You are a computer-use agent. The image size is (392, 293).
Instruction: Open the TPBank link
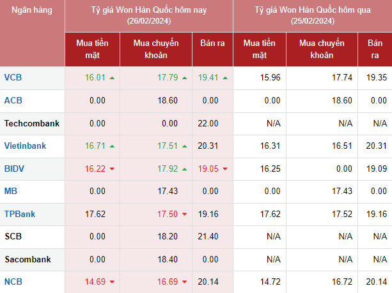(19, 214)
